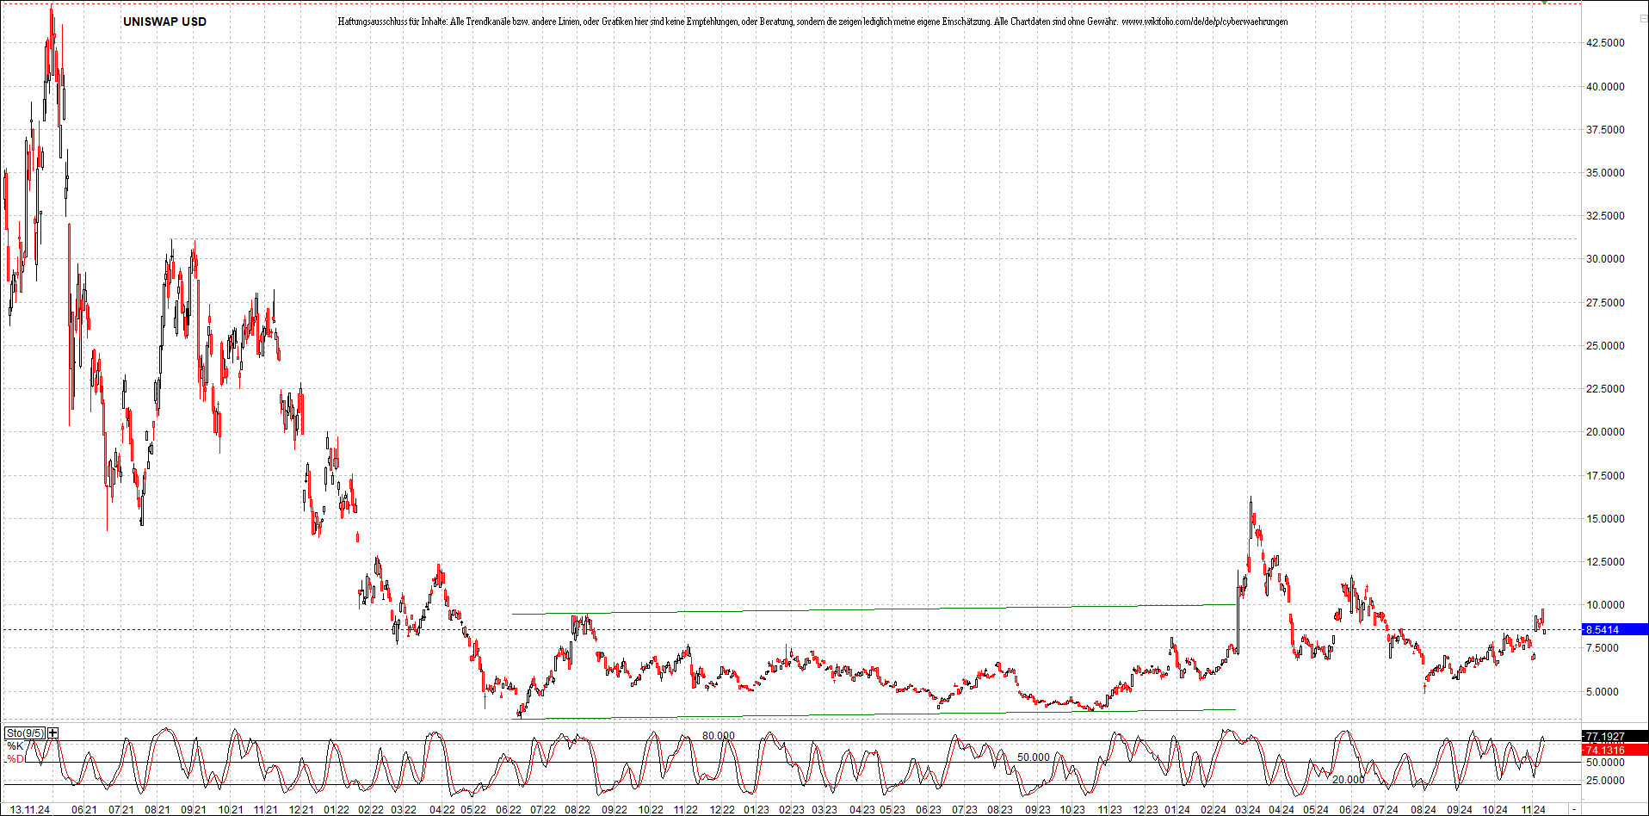Expand the Sto(9/5) indicator plus box
Image resolution: width=1649 pixels, height=816 pixels.
(53, 733)
